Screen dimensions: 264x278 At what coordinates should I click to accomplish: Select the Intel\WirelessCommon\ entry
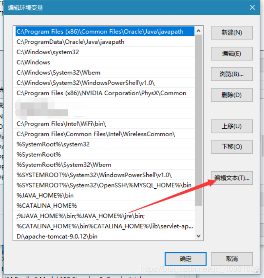coord(104,134)
